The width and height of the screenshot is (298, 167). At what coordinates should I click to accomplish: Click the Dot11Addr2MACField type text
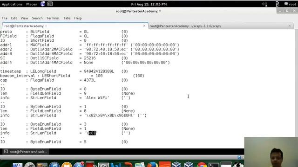51,49
